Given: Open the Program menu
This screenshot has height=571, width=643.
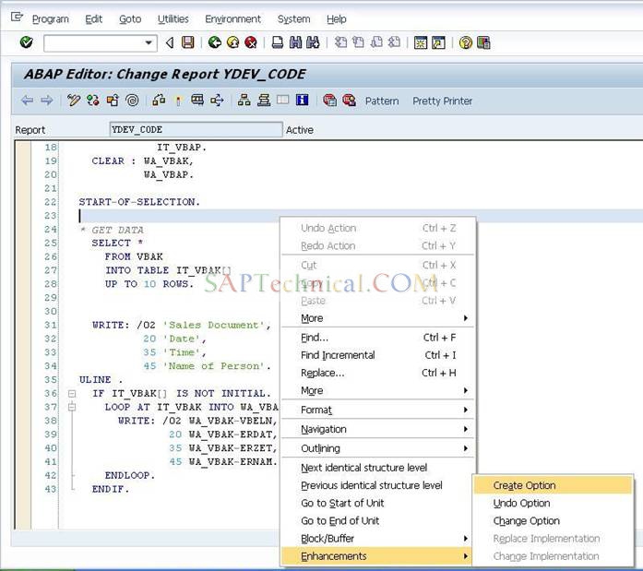Looking at the screenshot, I should [51, 19].
